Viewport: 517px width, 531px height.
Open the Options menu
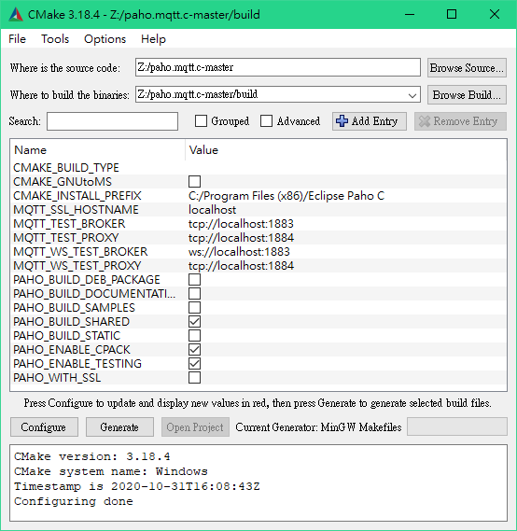click(x=105, y=39)
